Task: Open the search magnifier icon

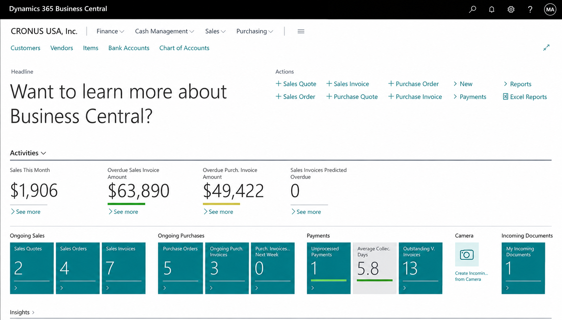Action: (x=472, y=9)
